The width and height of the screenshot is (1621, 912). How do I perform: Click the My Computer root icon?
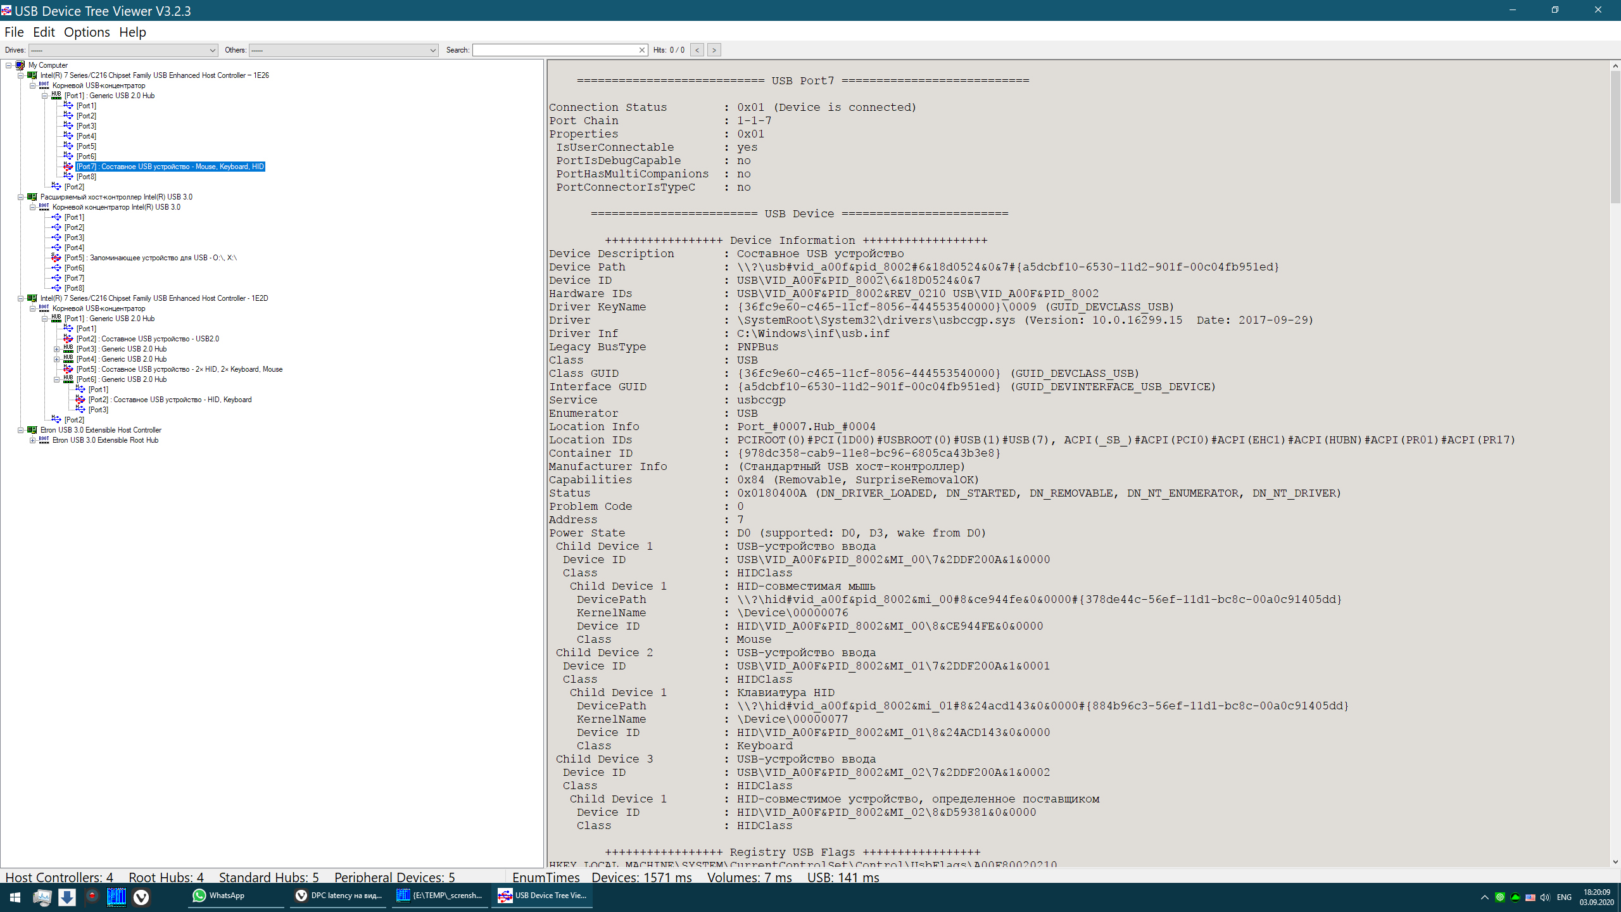(20, 65)
